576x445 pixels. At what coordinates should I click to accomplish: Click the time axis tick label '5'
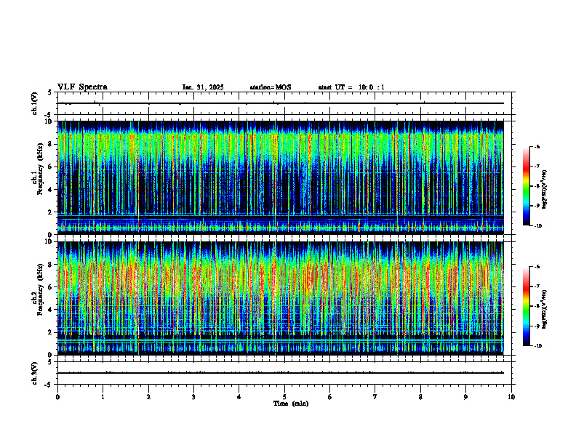(x=284, y=397)
